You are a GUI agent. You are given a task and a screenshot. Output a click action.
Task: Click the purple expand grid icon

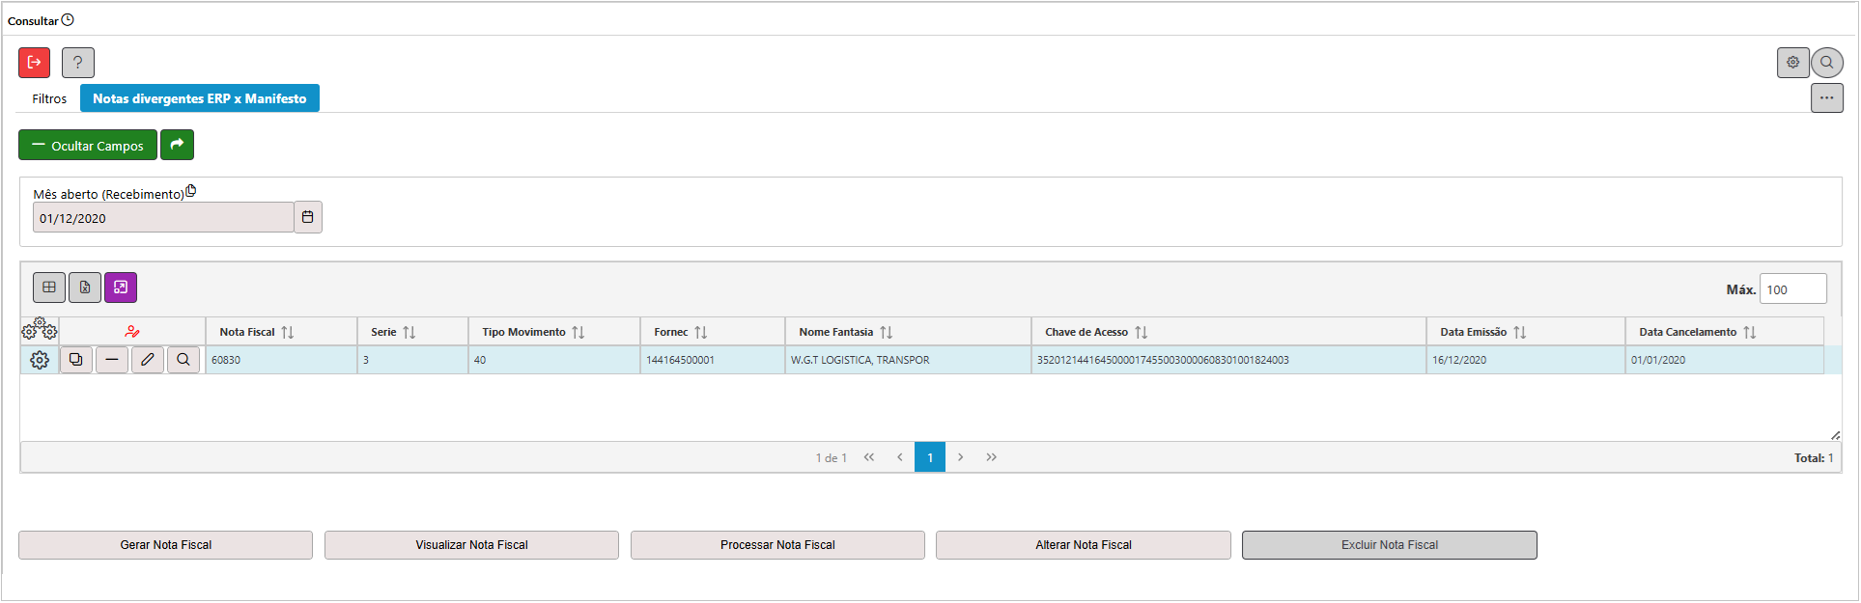point(121,288)
